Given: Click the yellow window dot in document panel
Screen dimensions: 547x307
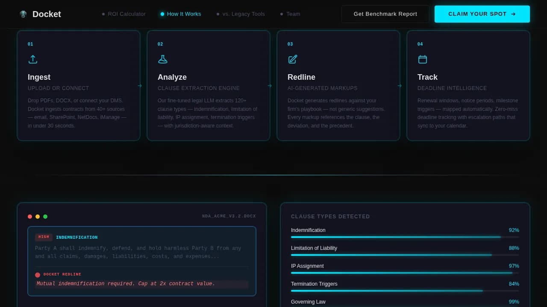Looking at the screenshot, I should click(38, 217).
